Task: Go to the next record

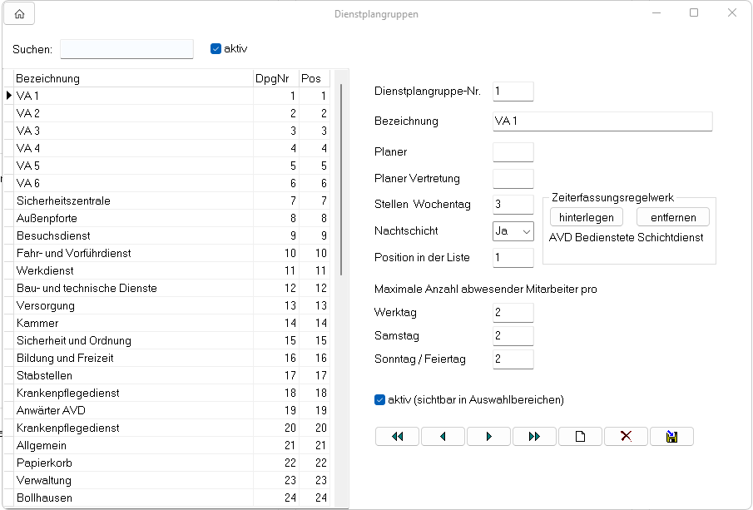Action: point(488,436)
